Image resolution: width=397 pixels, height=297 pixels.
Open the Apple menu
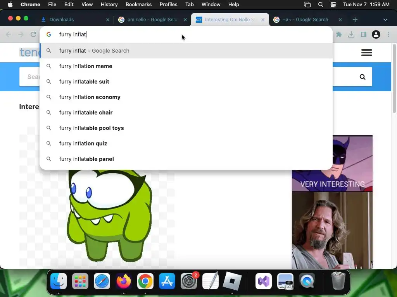[x=10, y=5]
